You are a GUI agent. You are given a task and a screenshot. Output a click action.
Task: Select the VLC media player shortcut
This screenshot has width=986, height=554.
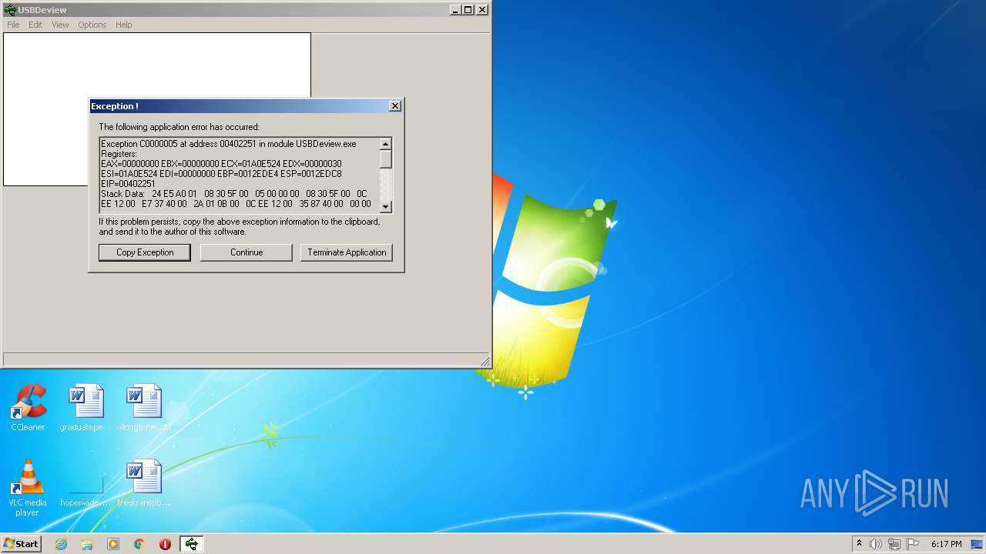tap(28, 488)
